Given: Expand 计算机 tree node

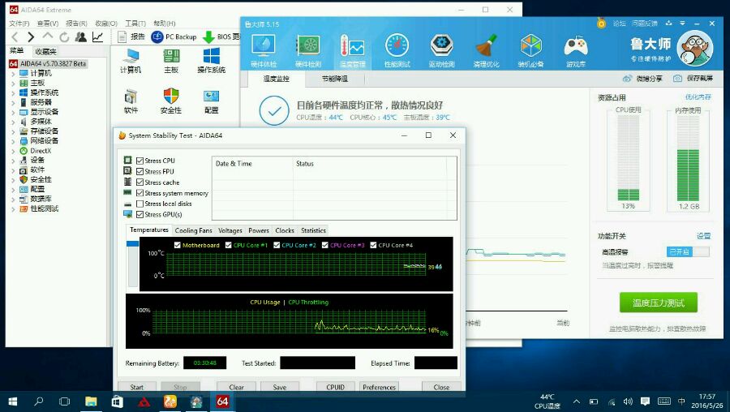Looking at the screenshot, I should (13, 74).
